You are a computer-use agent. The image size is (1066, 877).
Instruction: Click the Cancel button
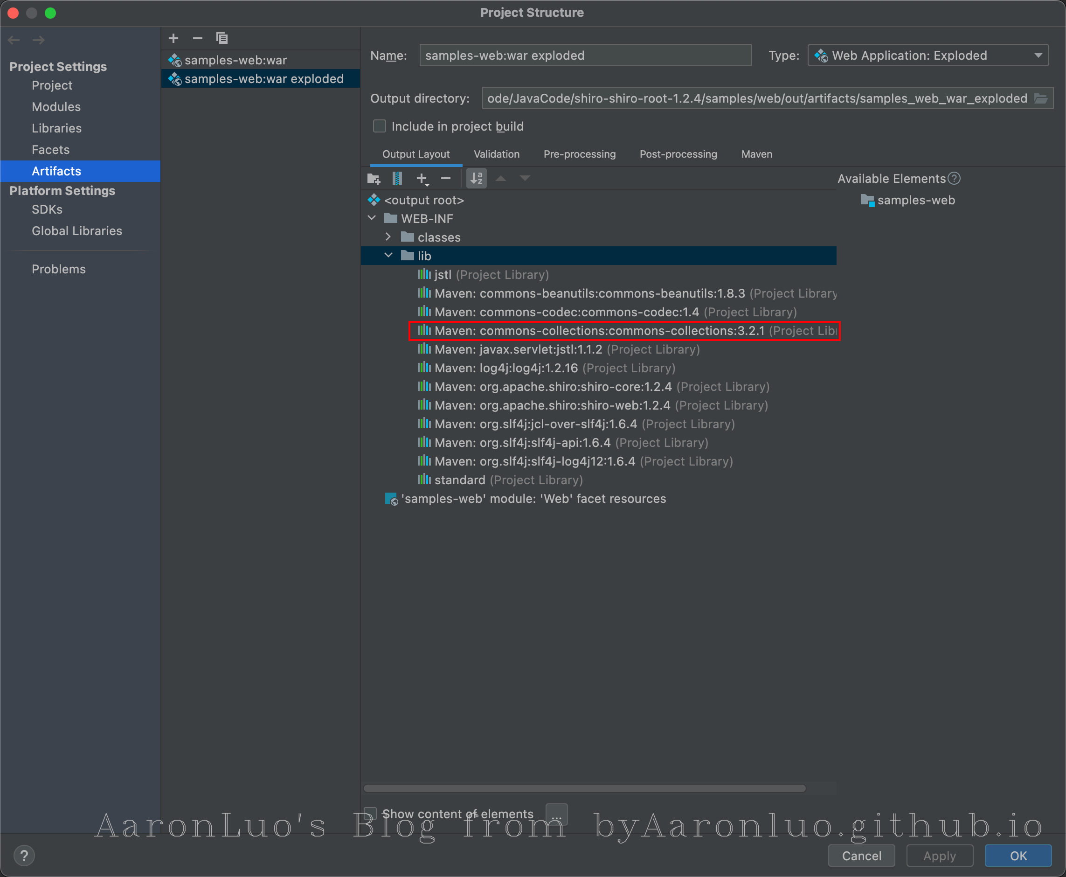pos(861,856)
